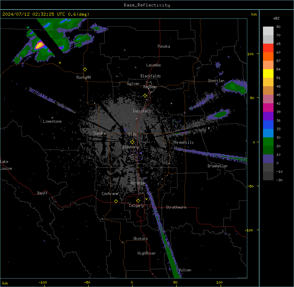
Task: Click the Lacombe city label
Action: coord(153,65)
